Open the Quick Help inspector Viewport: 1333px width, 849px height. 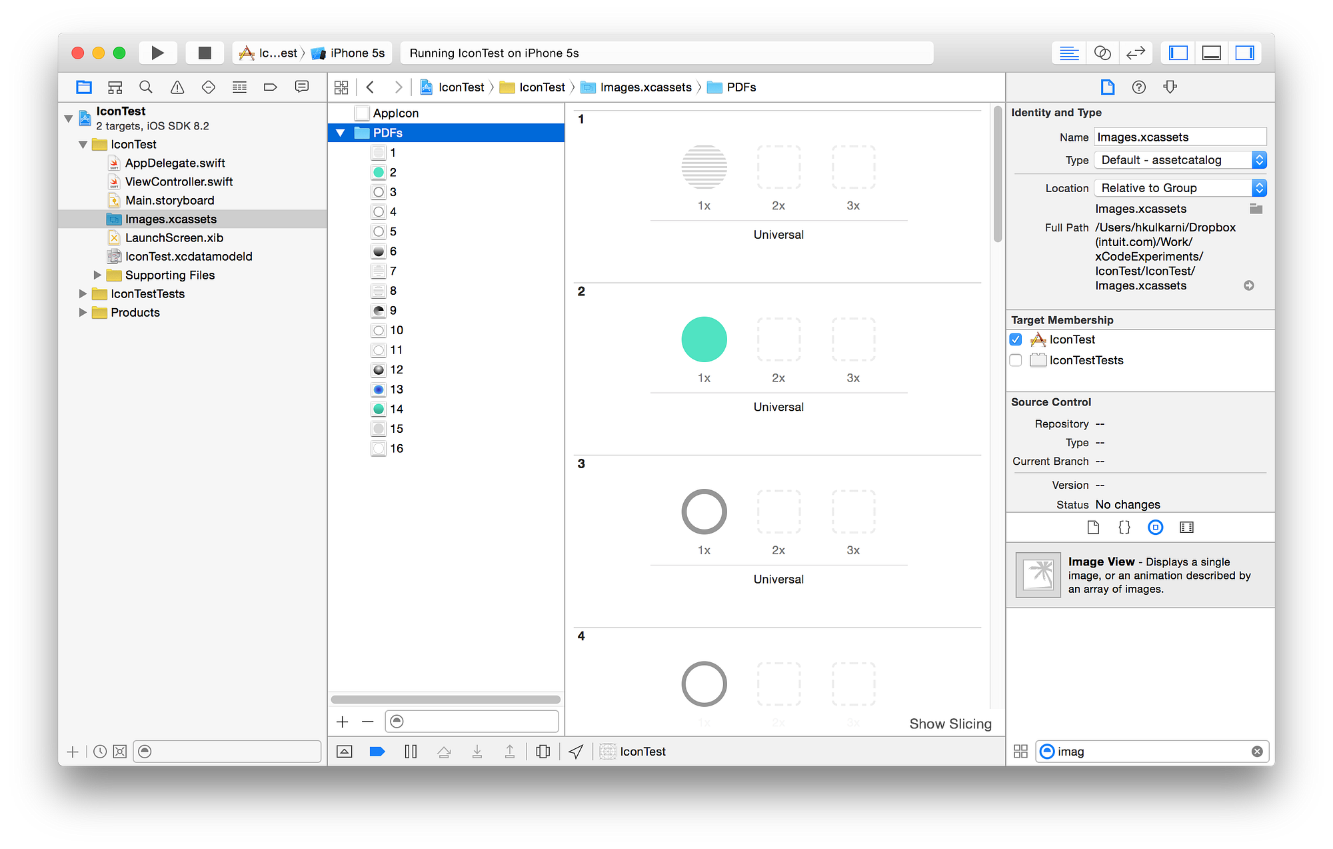(x=1139, y=87)
